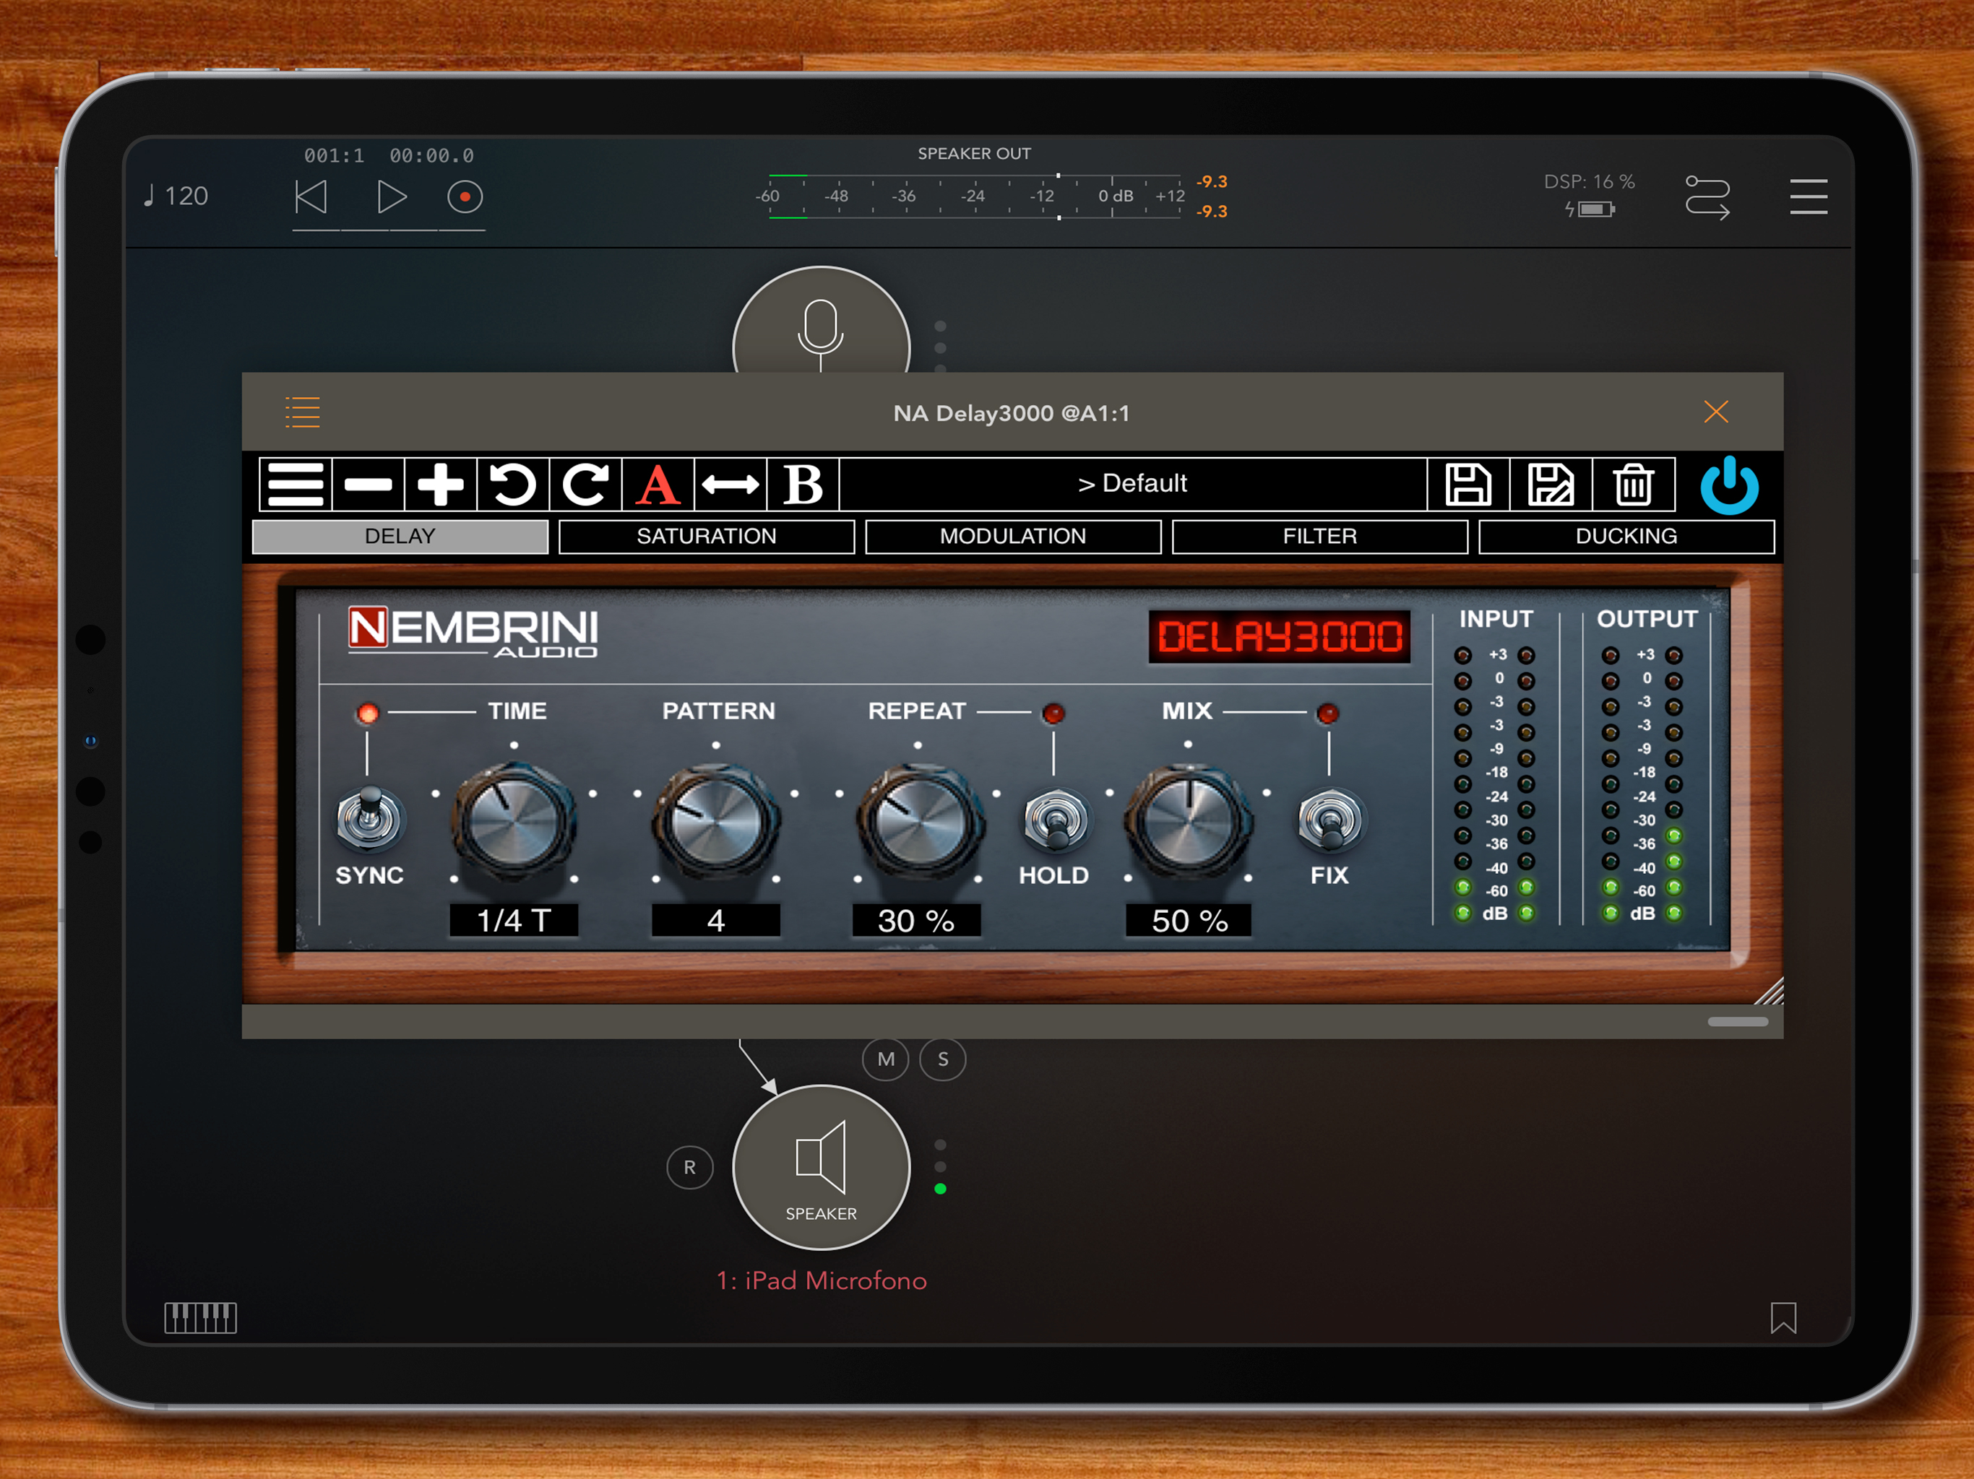The image size is (1974, 1479).
Task: Click the blue plugin power icon
Action: tap(1728, 485)
